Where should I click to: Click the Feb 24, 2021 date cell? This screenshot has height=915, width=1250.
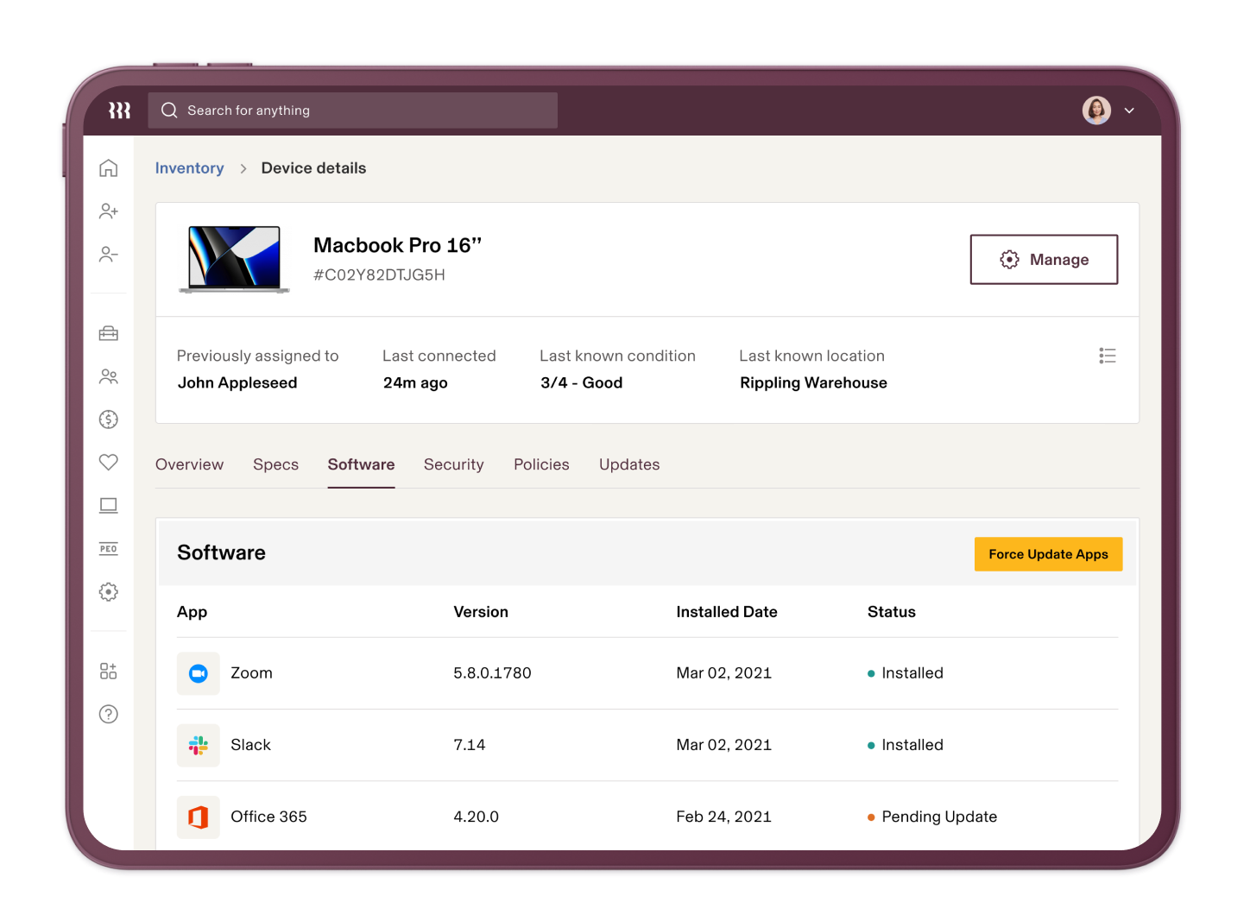coord(723,817)
